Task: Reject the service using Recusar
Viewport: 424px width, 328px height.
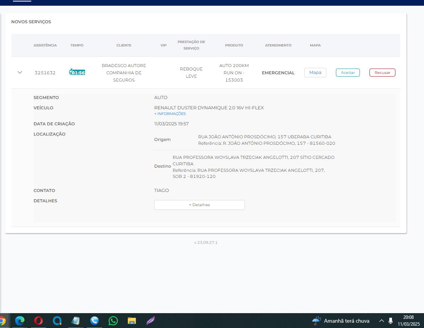Action: point(382,72)
